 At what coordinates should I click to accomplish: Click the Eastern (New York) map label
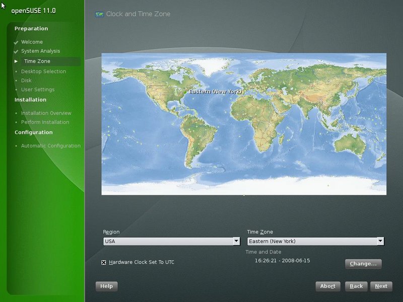point(215,92)
